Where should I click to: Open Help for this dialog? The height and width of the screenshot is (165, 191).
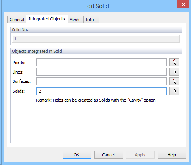tap(172, 155)
